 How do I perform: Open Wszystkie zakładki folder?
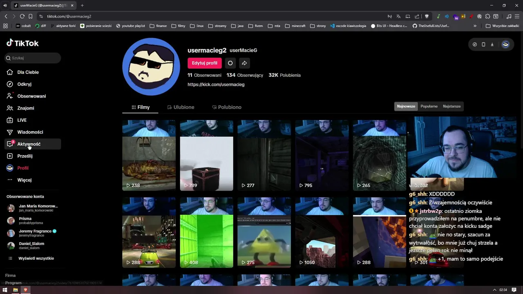pyautogui.click(x=502, y=26)
